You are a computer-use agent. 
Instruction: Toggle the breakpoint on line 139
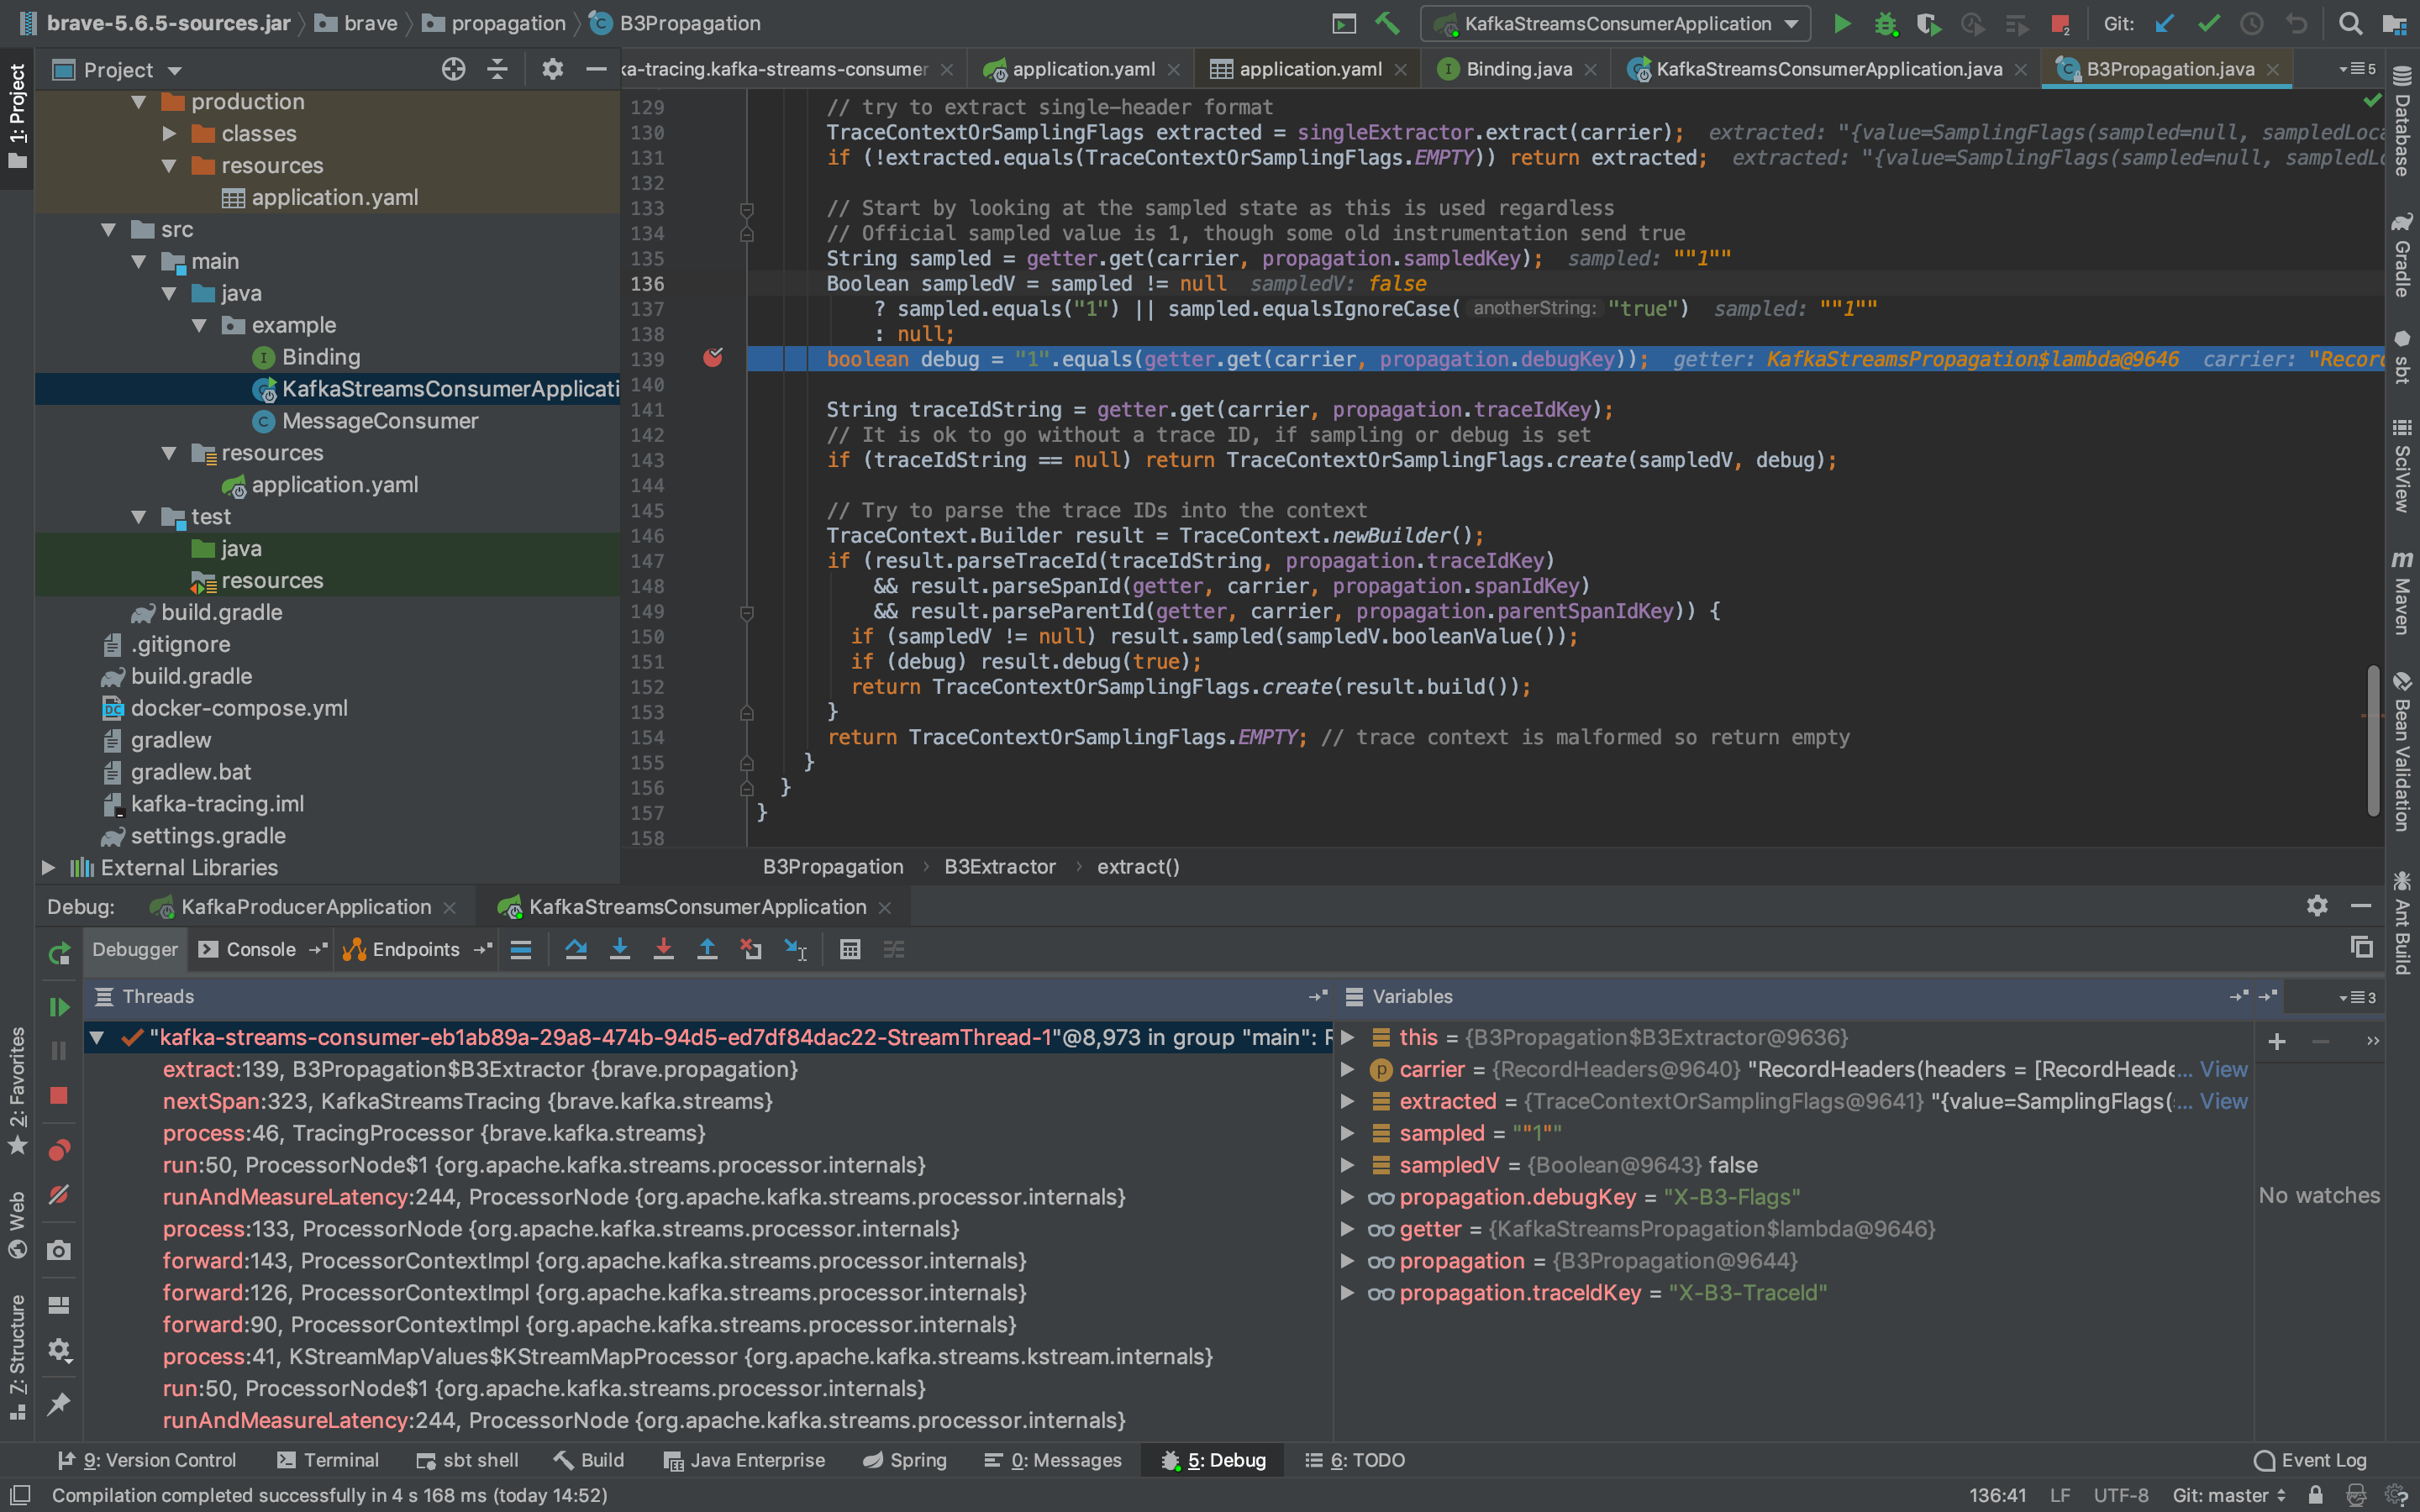[x=713, y=358]
